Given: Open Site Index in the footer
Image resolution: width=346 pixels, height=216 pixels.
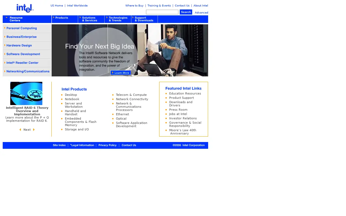Looking at the screenshot, I should click(x=59, y=145).
